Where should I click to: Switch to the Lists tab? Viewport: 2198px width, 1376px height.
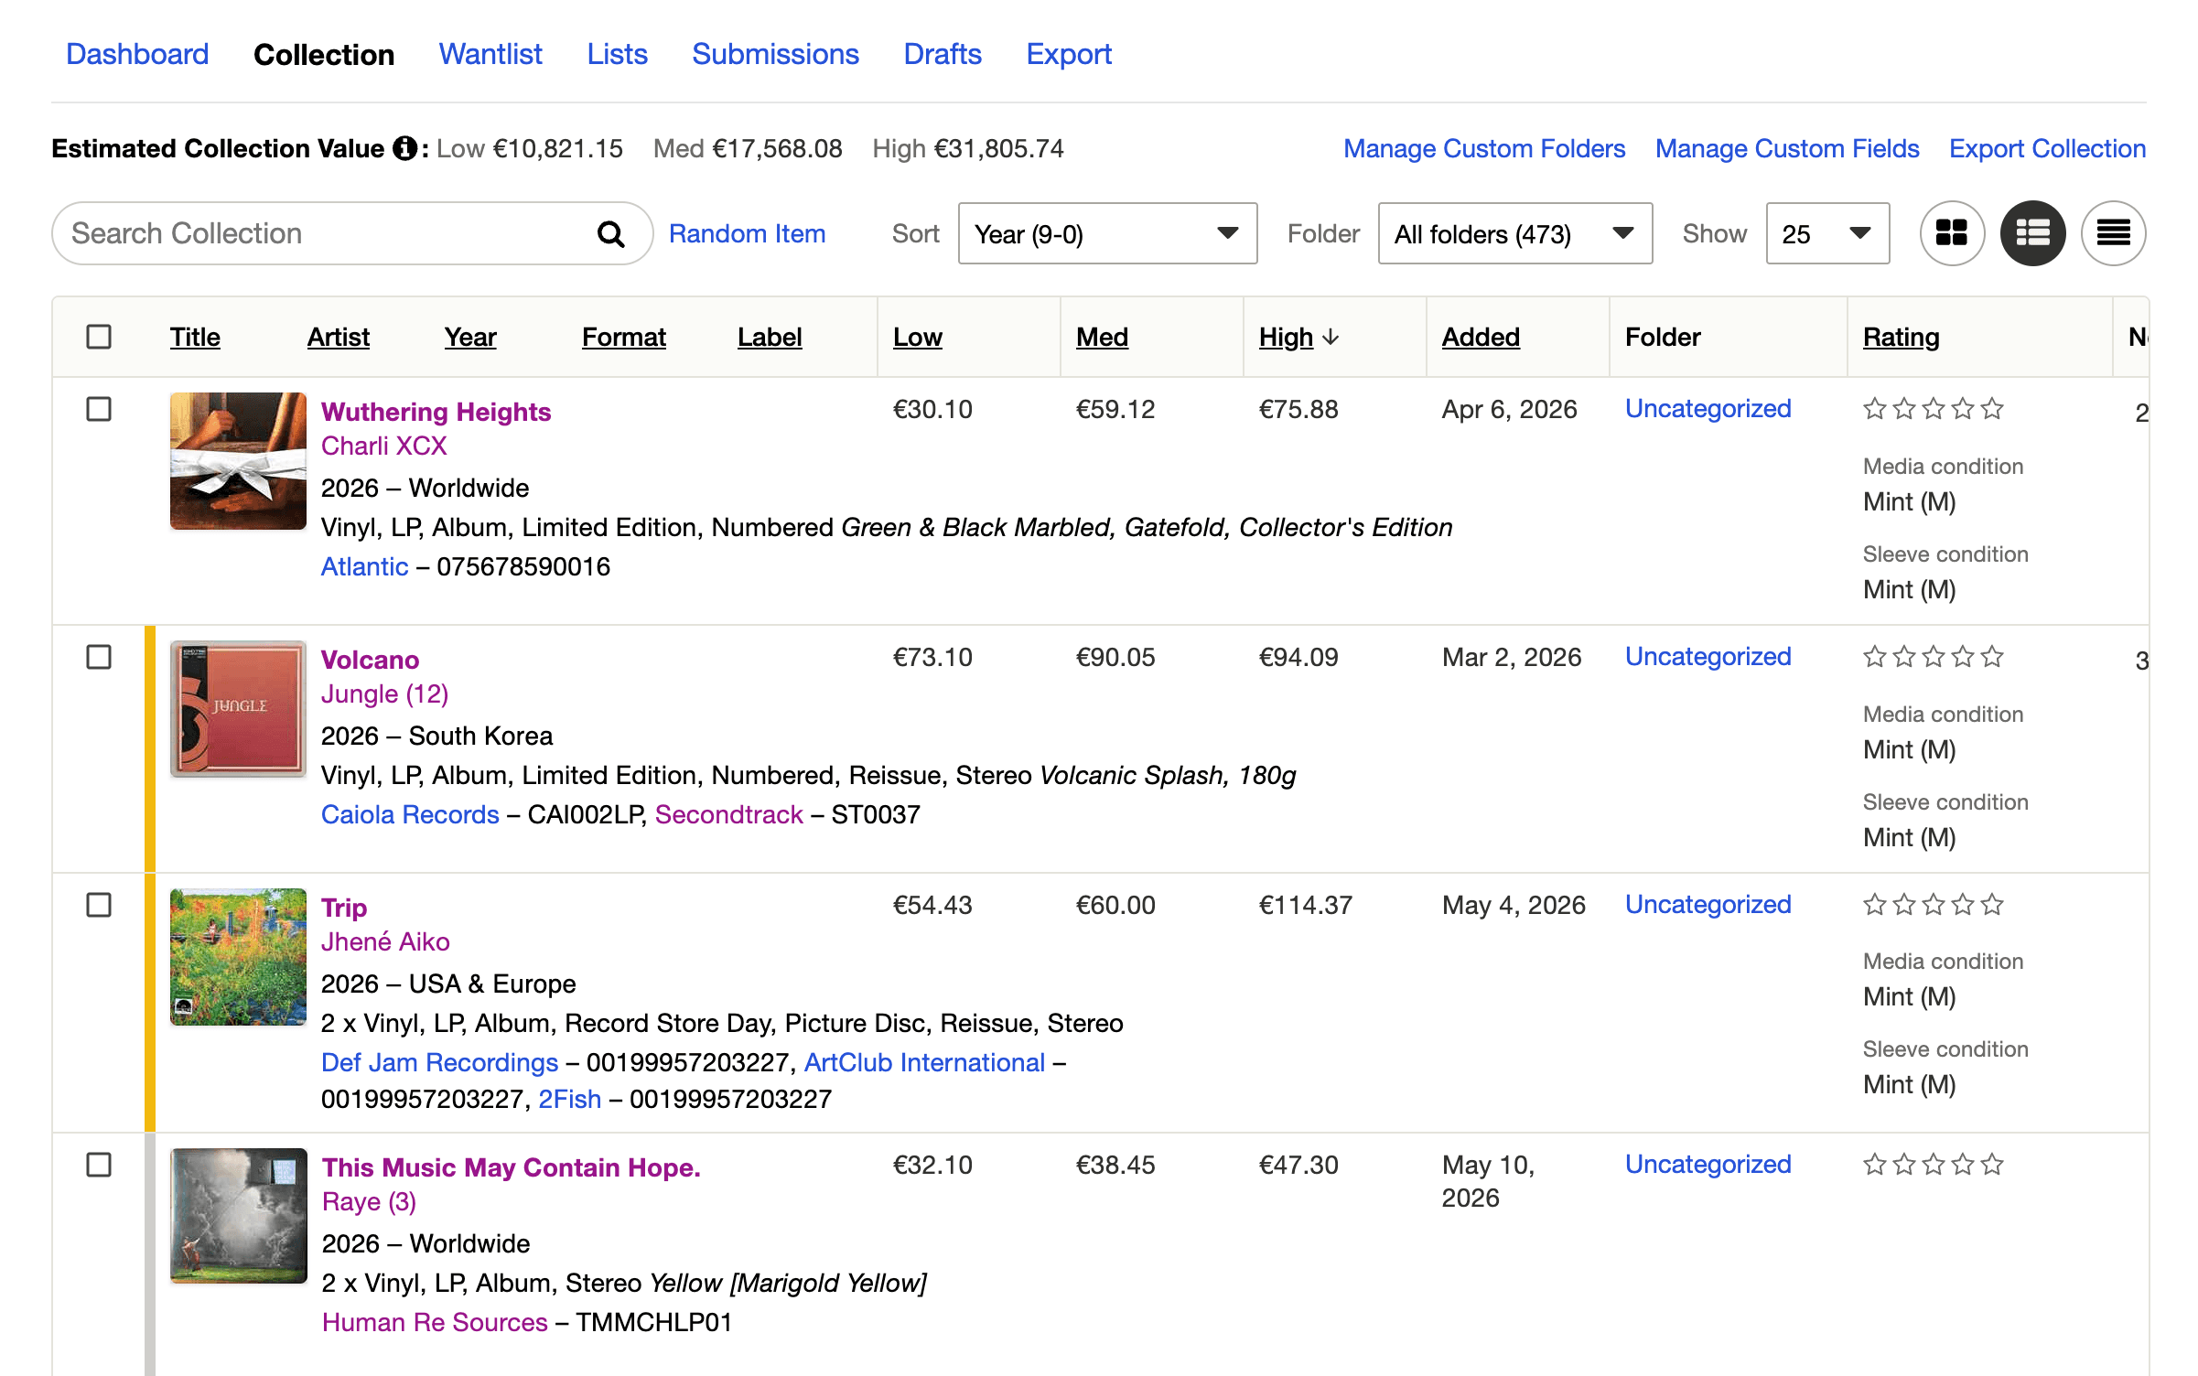click(617, 54)
